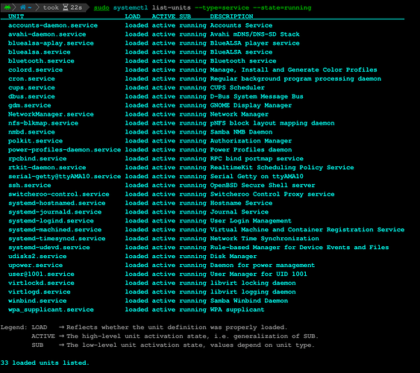This screenshot has height=373, width=420.
Task: Click NetworkManager.service unit name
Action: pyautogui.click(x=51, y=114)
